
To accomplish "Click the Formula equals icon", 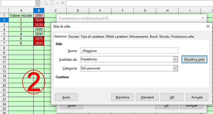I will (63, 3).
